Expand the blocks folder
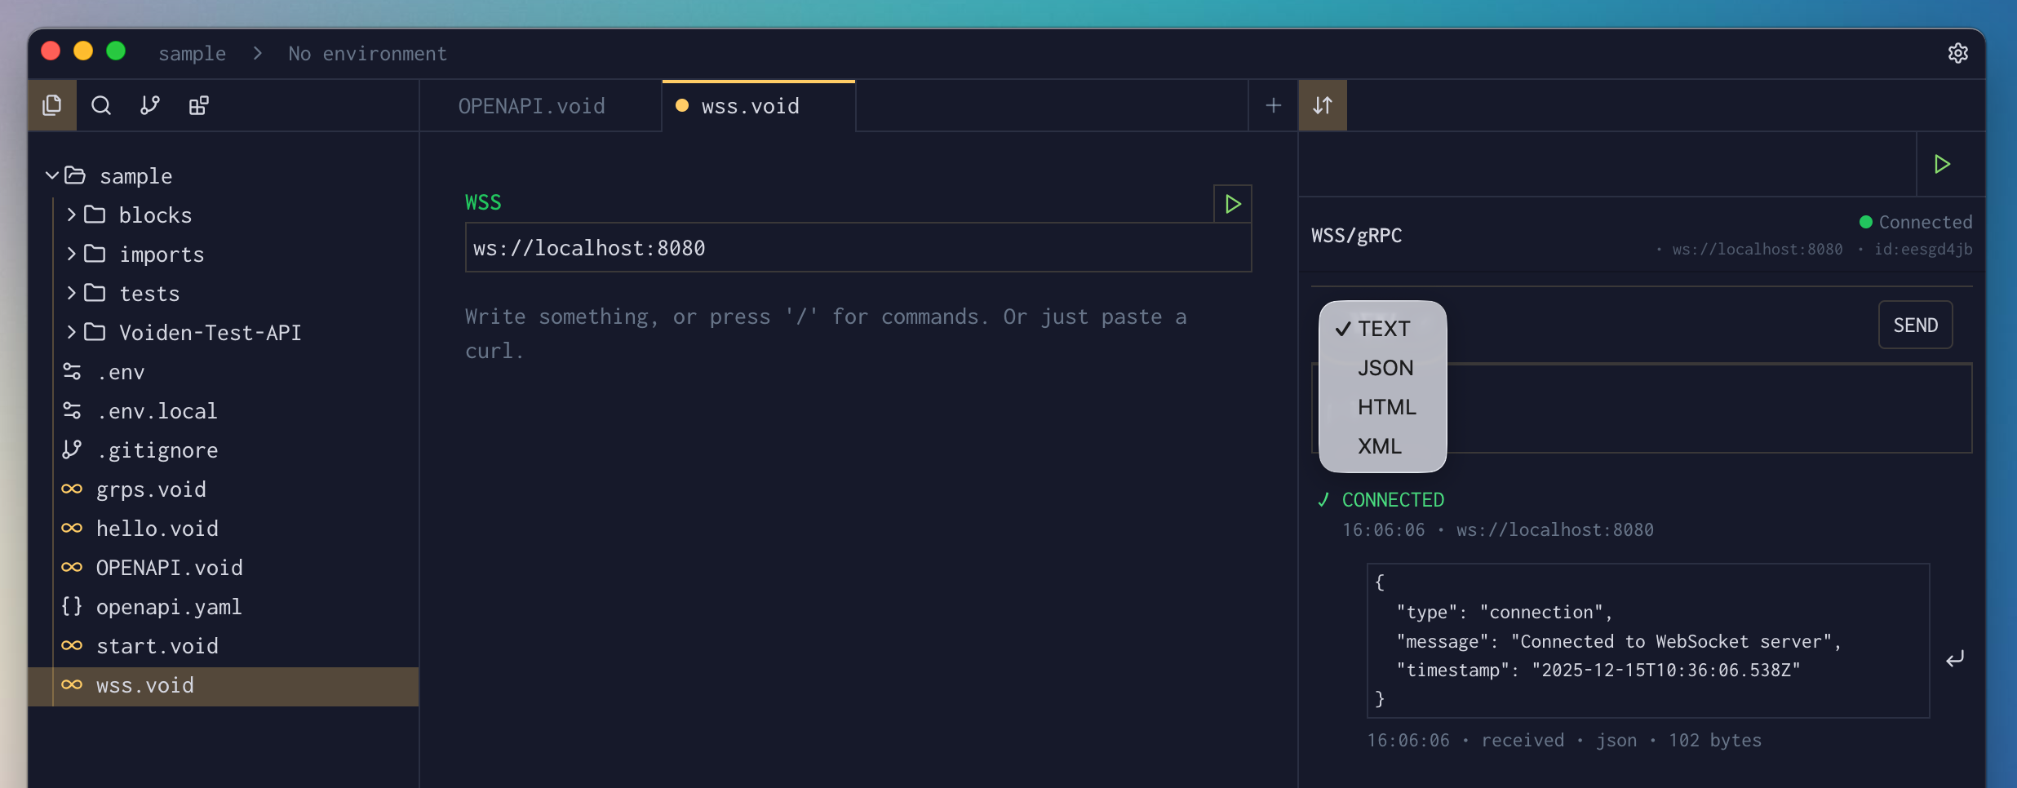This screenshot has width=2017, height=788. click(72, 214)
